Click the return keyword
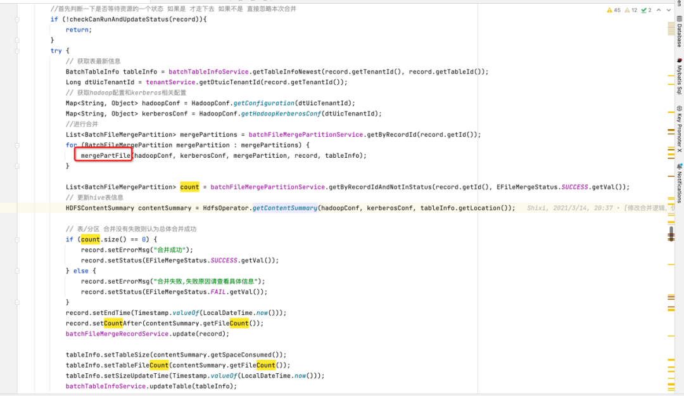Screen dimensions: 684x396 (77, 30)
